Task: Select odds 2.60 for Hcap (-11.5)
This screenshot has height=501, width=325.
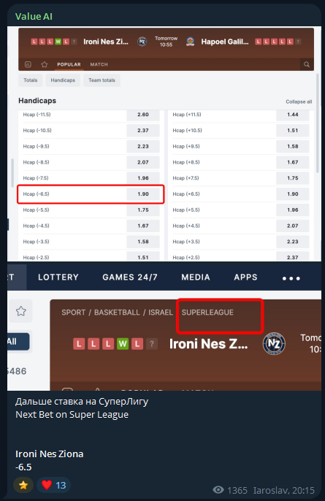Action: point(143,115)
